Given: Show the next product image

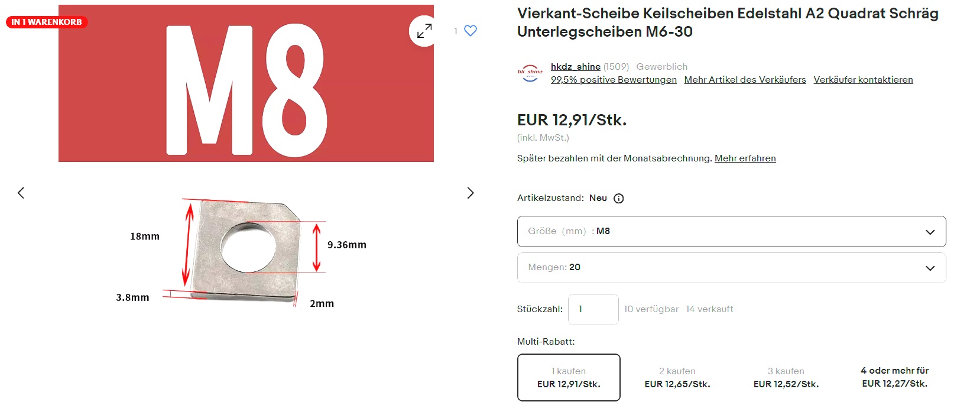Looking at the screenshot, I should tap(470, 193).
